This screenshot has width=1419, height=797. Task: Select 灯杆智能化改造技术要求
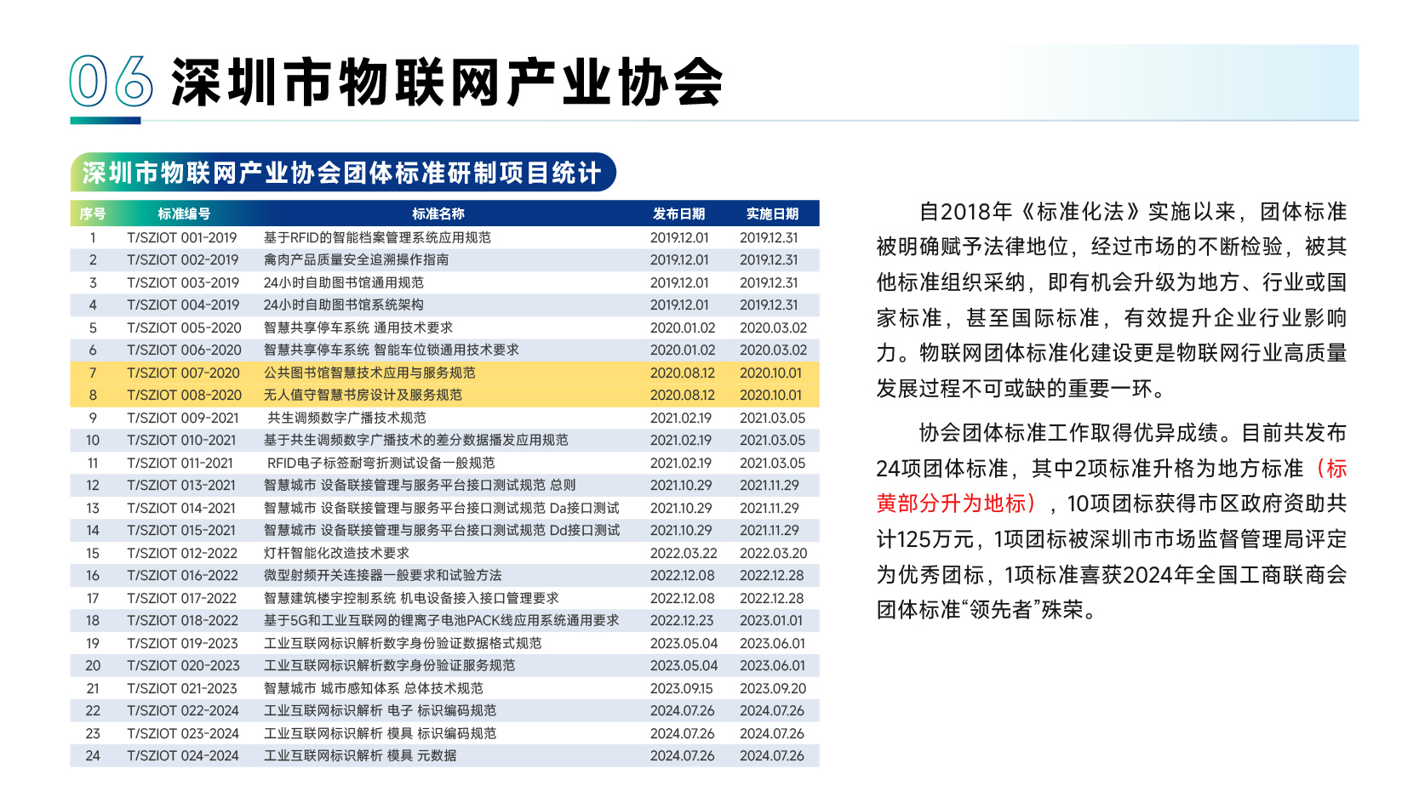[336, 553]
